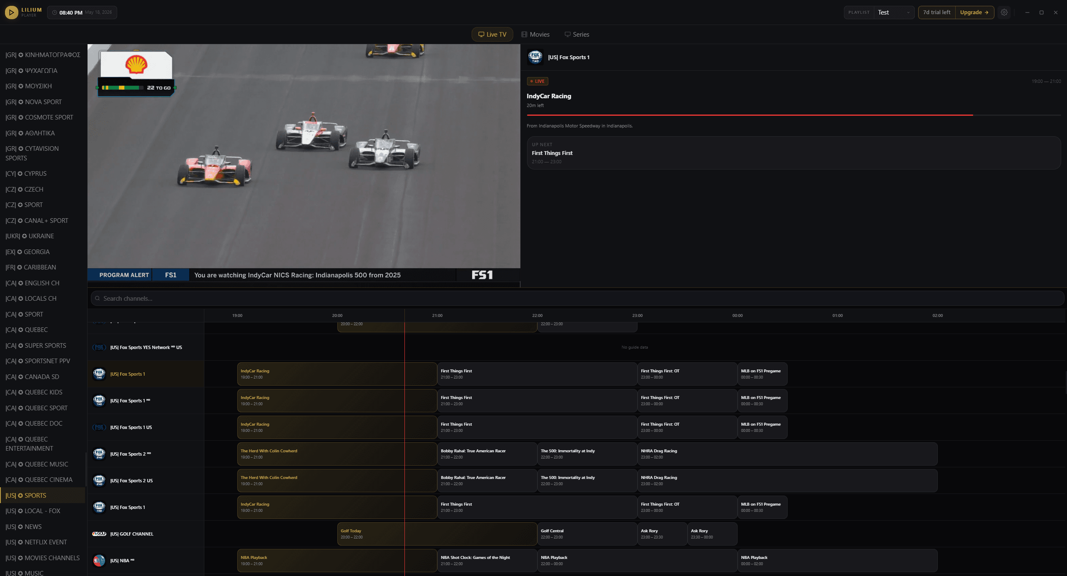
Task: Select the [CA] SPORTSNET PPV category
Action: click(43, 361)
